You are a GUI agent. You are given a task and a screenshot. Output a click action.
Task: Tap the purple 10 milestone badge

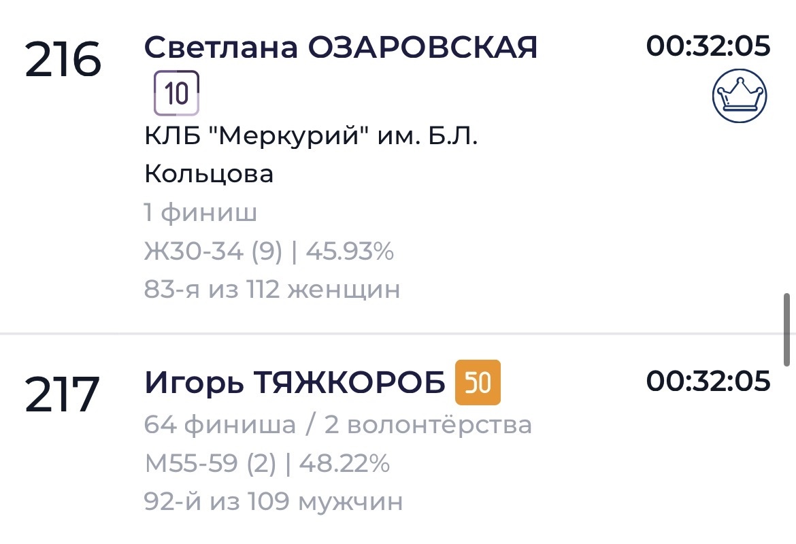(176, 93)
